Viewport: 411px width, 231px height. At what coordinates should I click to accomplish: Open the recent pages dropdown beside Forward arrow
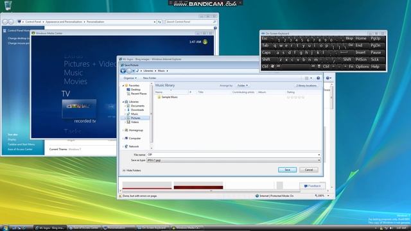click(134, 71)
